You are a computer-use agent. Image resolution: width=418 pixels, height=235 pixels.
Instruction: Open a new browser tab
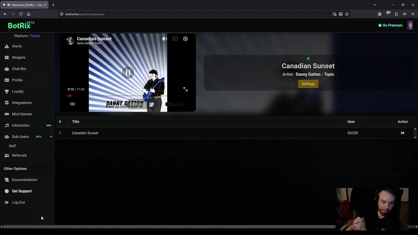53,5
